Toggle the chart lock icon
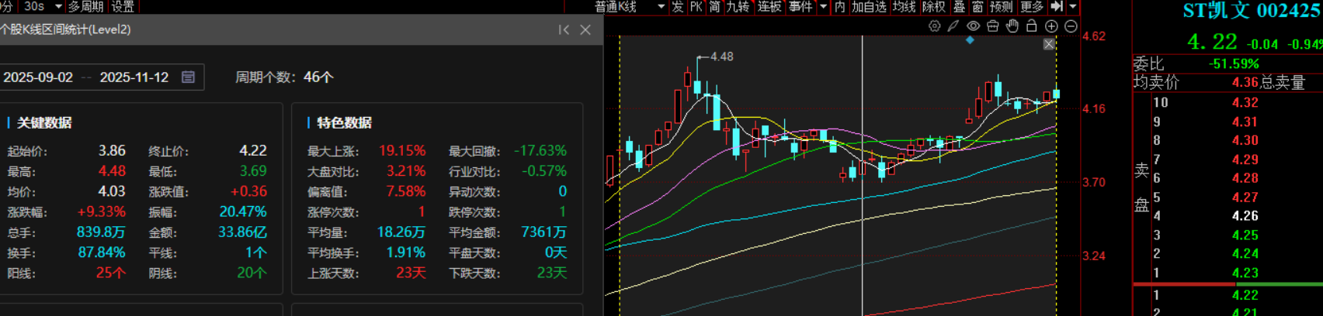This screenshot has height=316, width=1323. [1031, 26]
